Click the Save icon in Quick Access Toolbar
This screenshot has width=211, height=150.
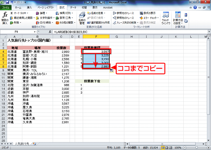[7, 2]
